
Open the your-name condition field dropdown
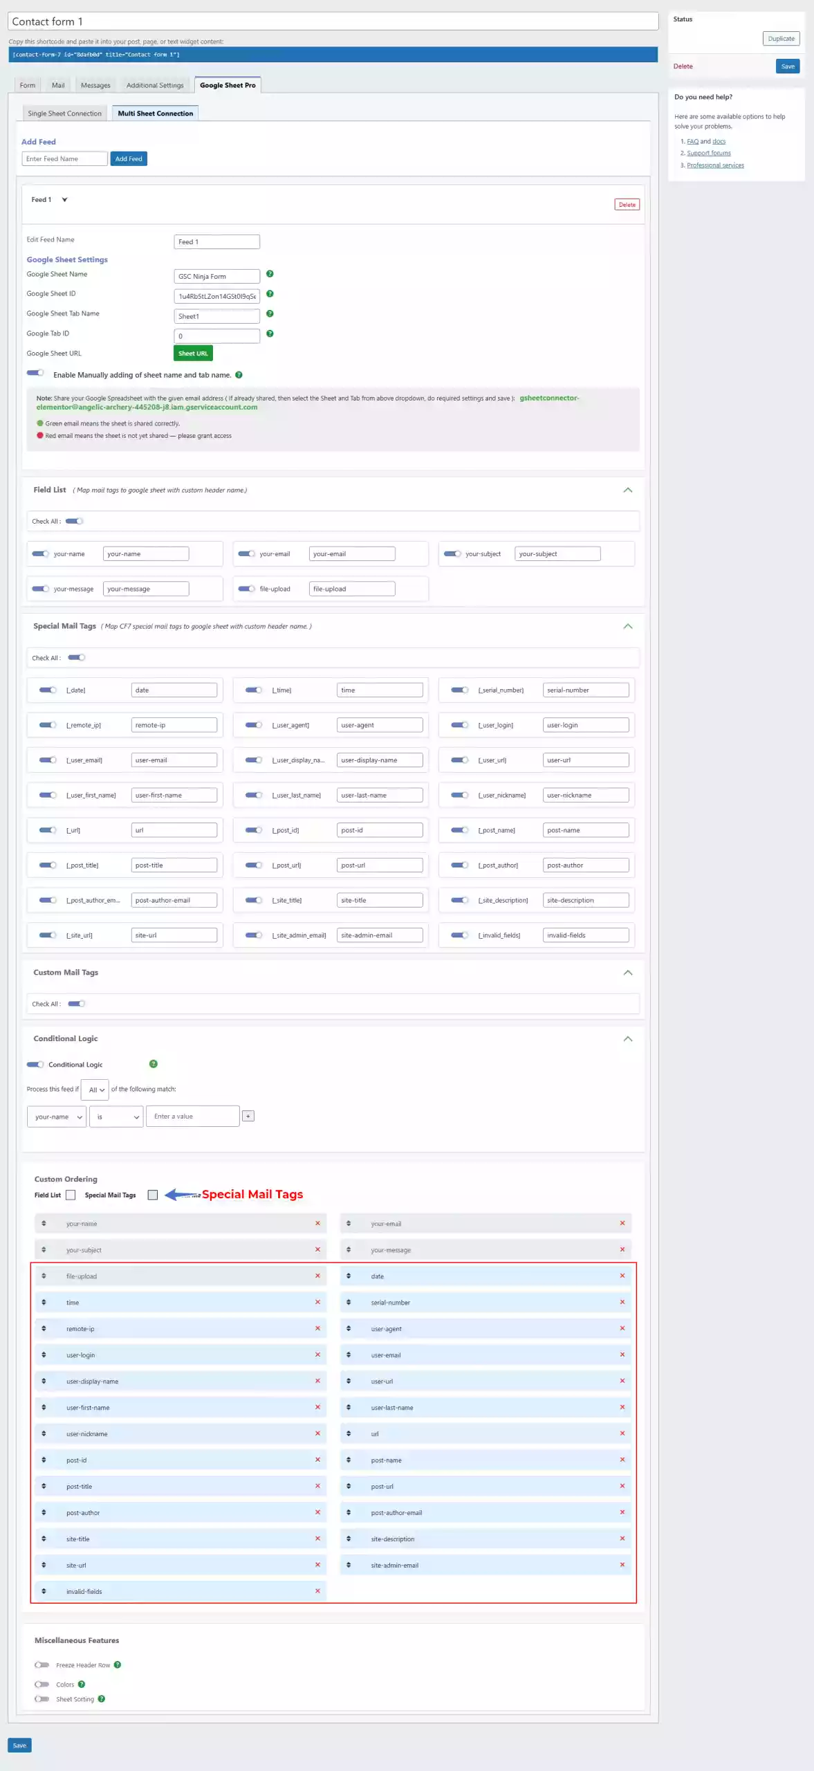tap(57, 1117)
